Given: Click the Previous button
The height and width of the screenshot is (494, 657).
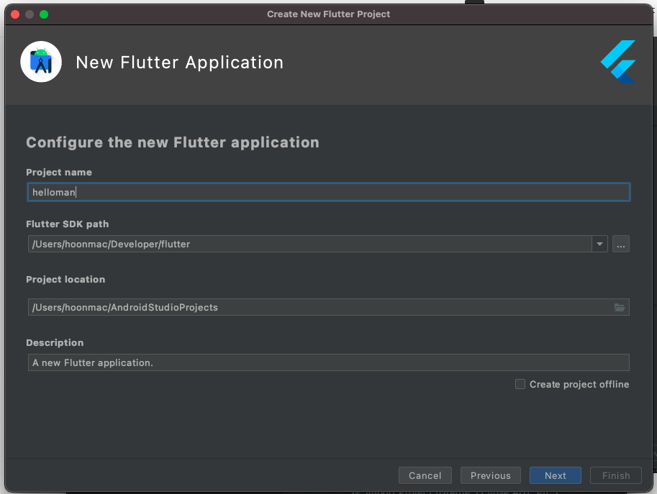Looking at the screenshot, I should click(491, 475).
